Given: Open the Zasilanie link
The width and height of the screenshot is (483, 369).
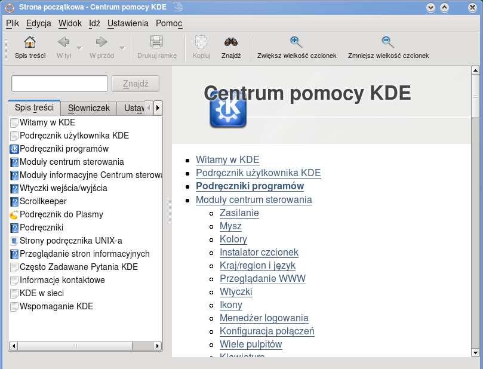Looking at the screenshot, I should (239, 213).
